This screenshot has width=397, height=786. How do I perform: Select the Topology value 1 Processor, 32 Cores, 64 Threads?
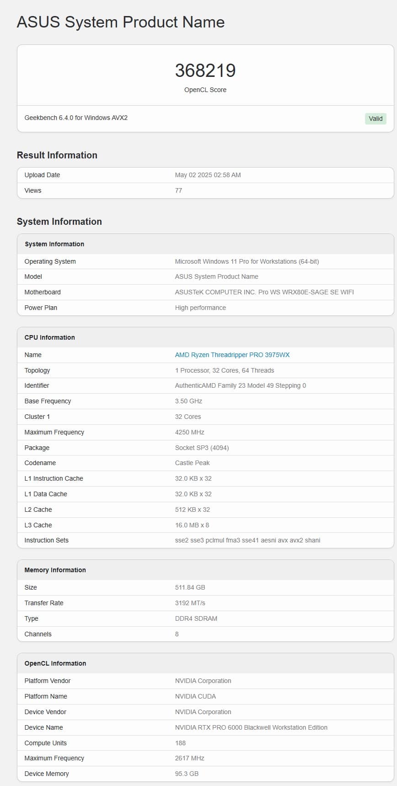pos(225,370)
